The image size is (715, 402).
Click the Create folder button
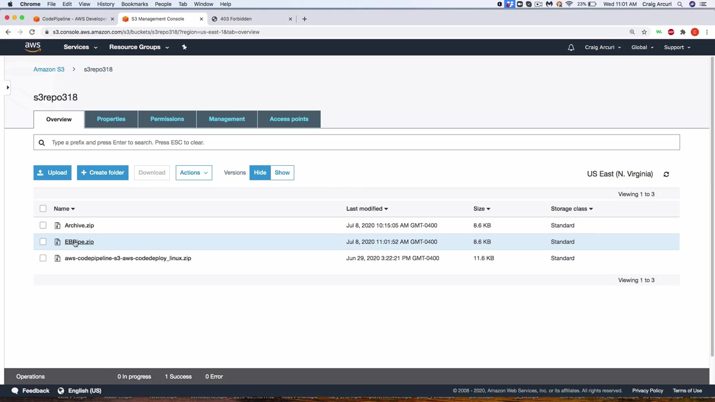[x=103, y=173]
